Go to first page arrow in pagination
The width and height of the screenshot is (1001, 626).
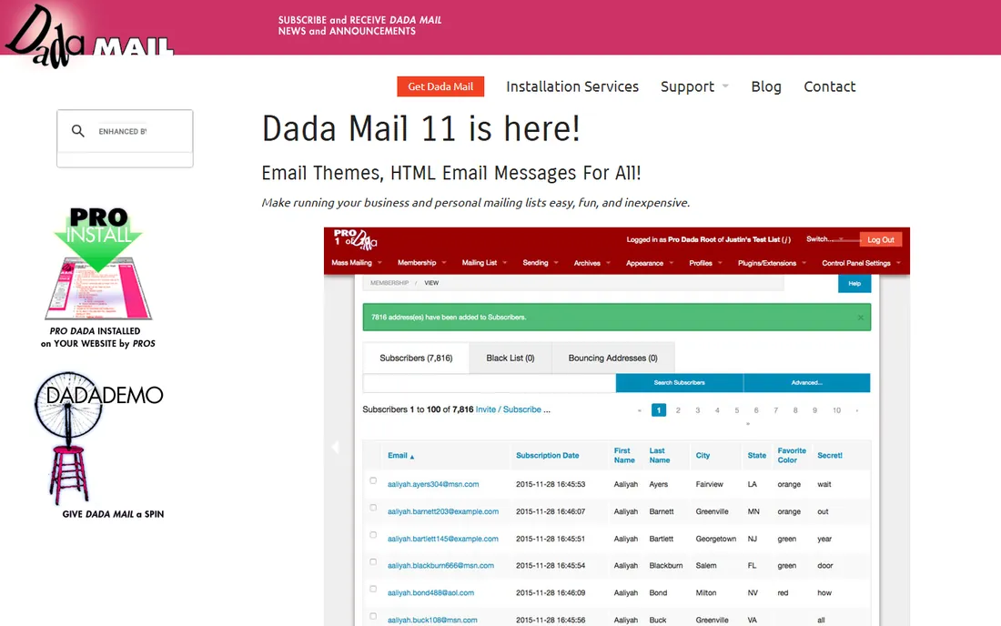point(639,410)
